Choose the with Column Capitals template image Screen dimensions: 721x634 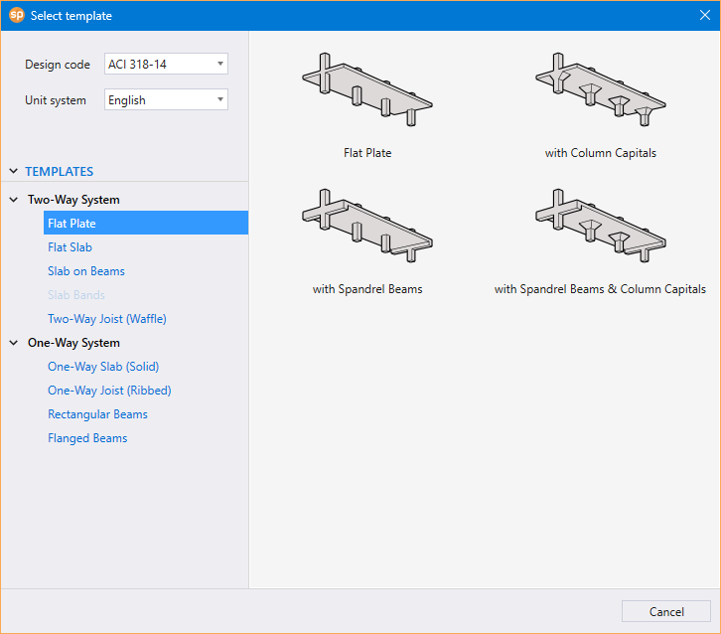click(601, 89)
